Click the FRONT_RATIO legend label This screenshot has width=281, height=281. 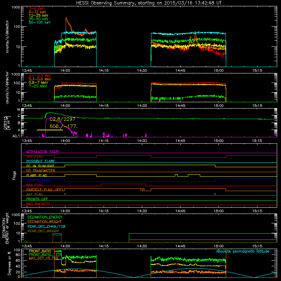40,251
